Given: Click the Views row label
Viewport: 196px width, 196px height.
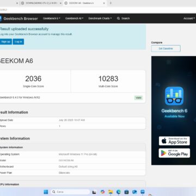Looking at the screenshot, I should point(3,126).
